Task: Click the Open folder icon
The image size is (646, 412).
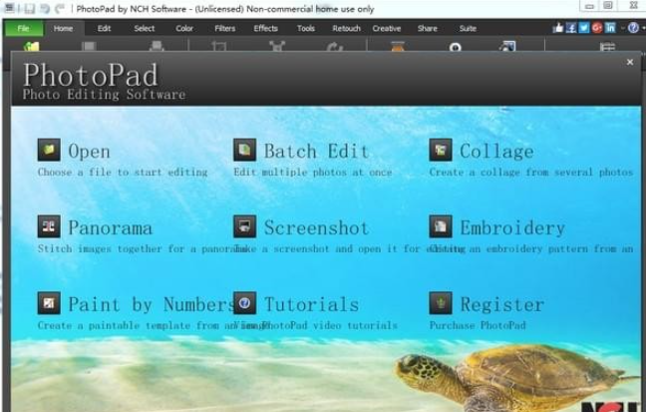Action: [x=49, y=150]
